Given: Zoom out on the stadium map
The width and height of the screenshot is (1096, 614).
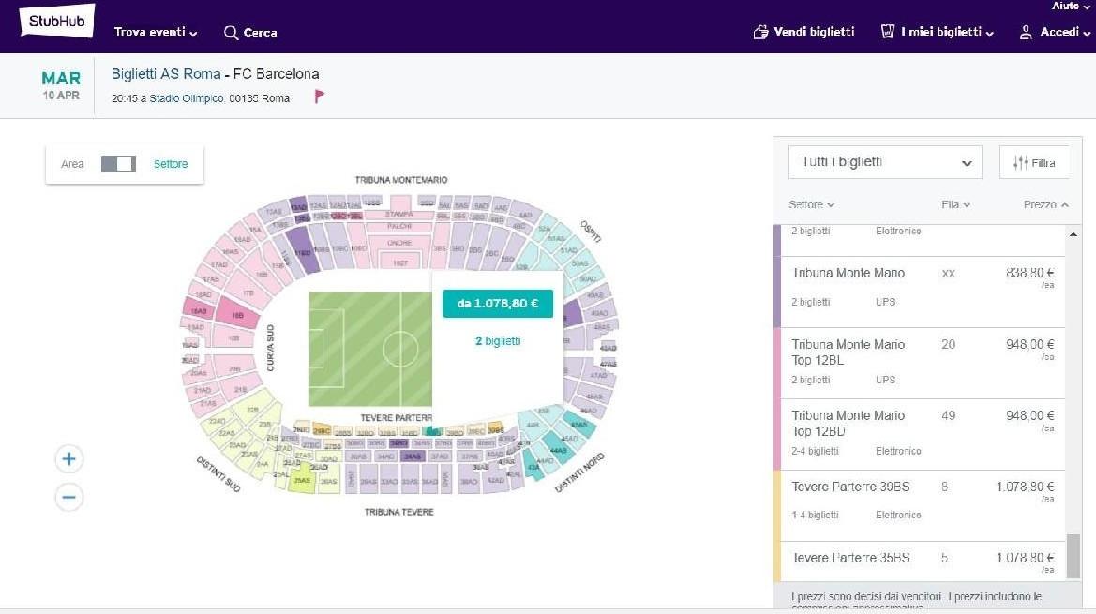Looking at the screenshot, I should coord(69,497).
